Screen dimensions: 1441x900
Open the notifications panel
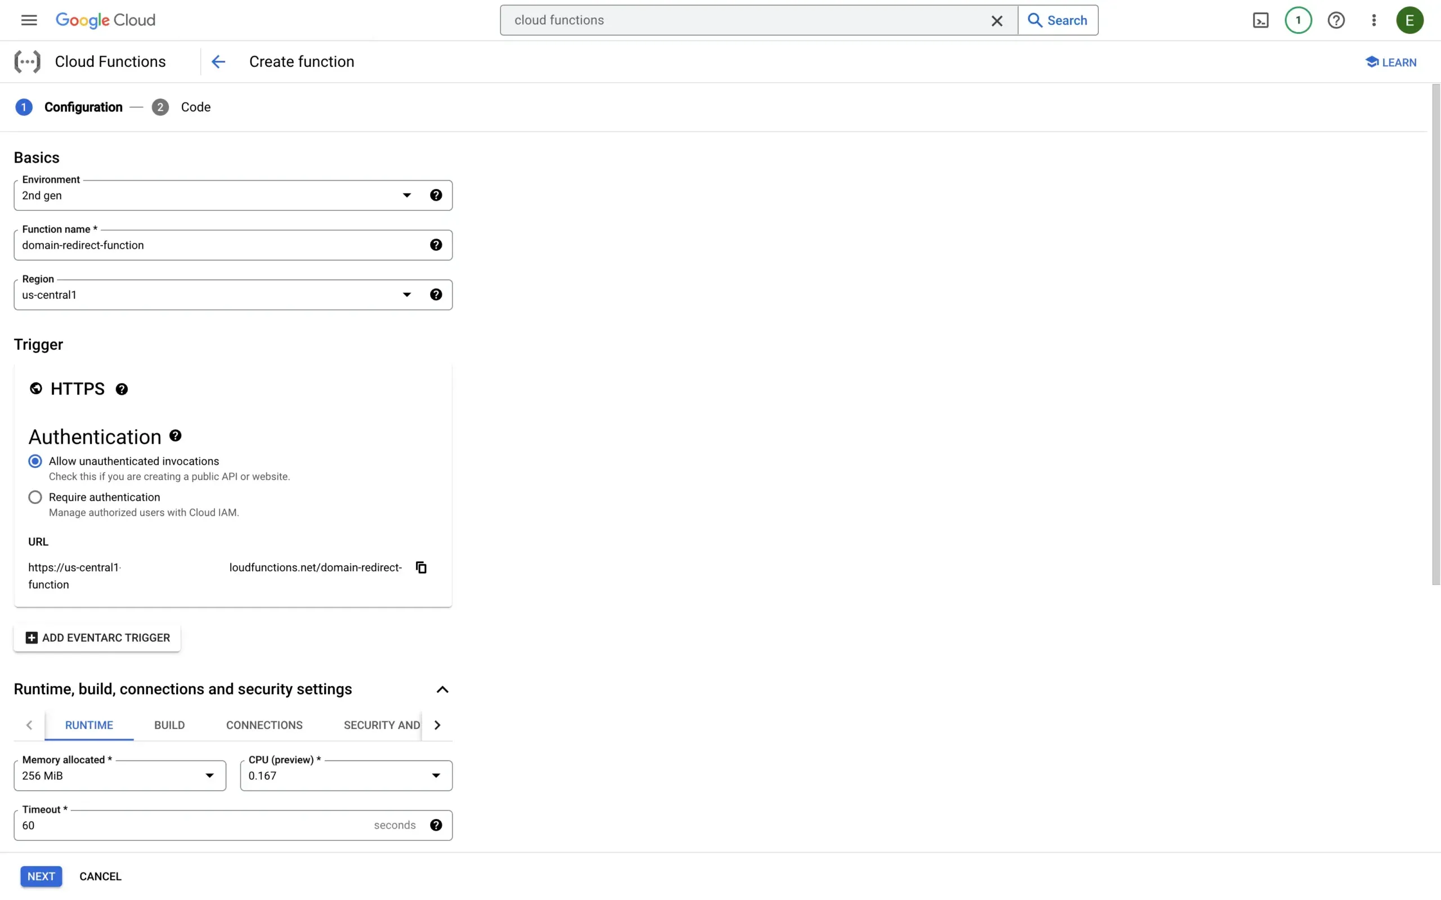[x=1298, y=20]
